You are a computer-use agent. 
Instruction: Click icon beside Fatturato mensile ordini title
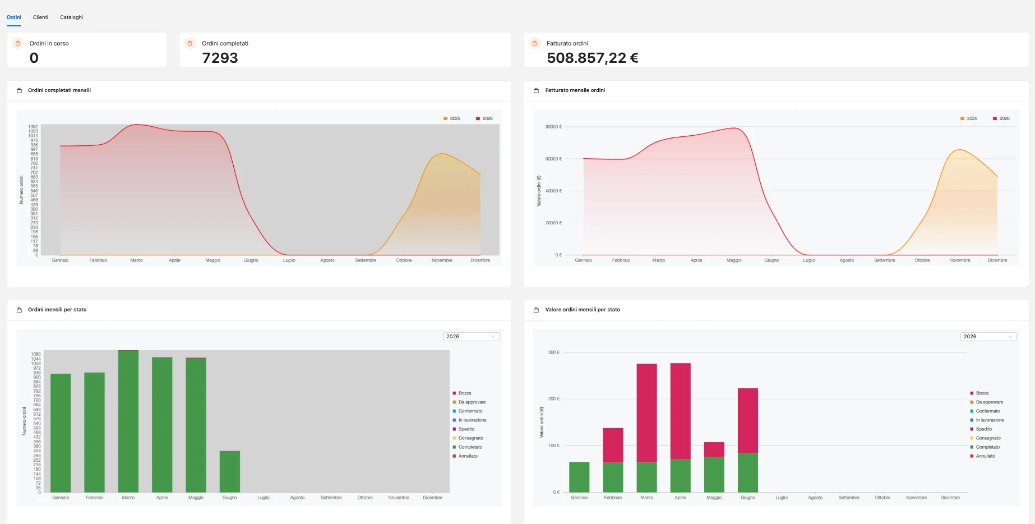pyautogui.click(x=536, y=90)
